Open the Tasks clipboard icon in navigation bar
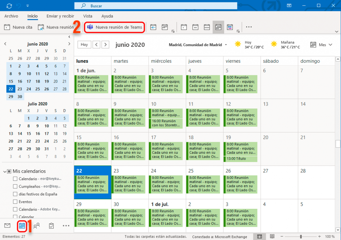This screenshot has height=240, width=341. pyautogui.click(x=51, y=226)
